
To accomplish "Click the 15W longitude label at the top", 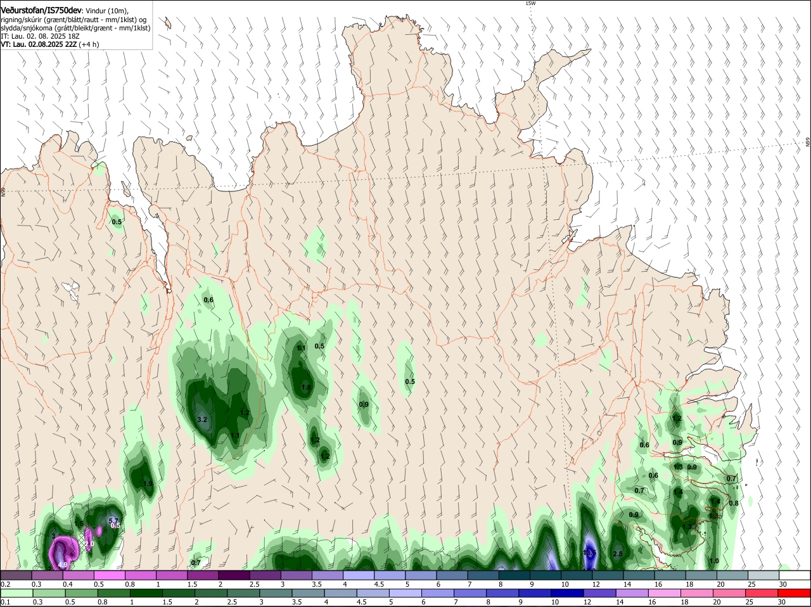I will pos(530,3).
